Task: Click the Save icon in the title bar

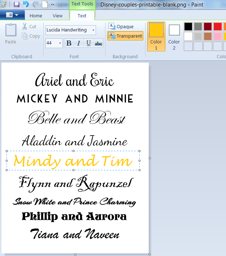Action: tap(17, 5)
